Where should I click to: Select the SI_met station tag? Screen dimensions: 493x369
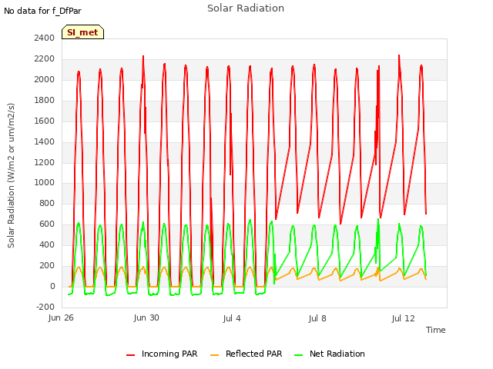(x=82, y=32)
